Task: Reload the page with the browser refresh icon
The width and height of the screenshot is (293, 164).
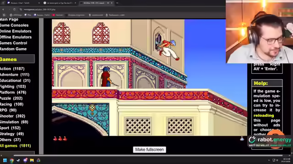Action: coord(14,9)
